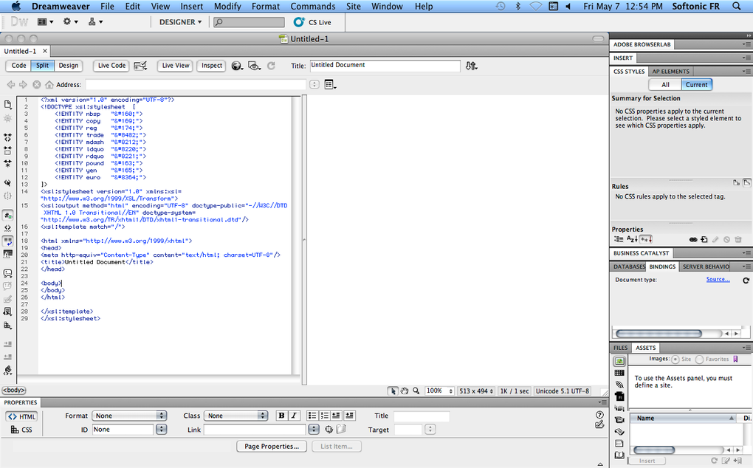Click Attach Style Sheet link icon

tap(693, 239)
